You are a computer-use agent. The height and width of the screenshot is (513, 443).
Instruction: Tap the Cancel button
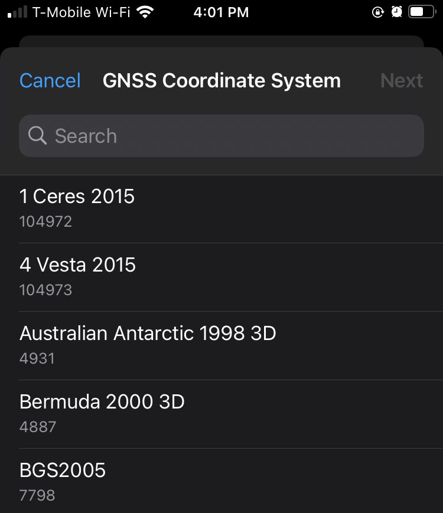coord(50,80)
